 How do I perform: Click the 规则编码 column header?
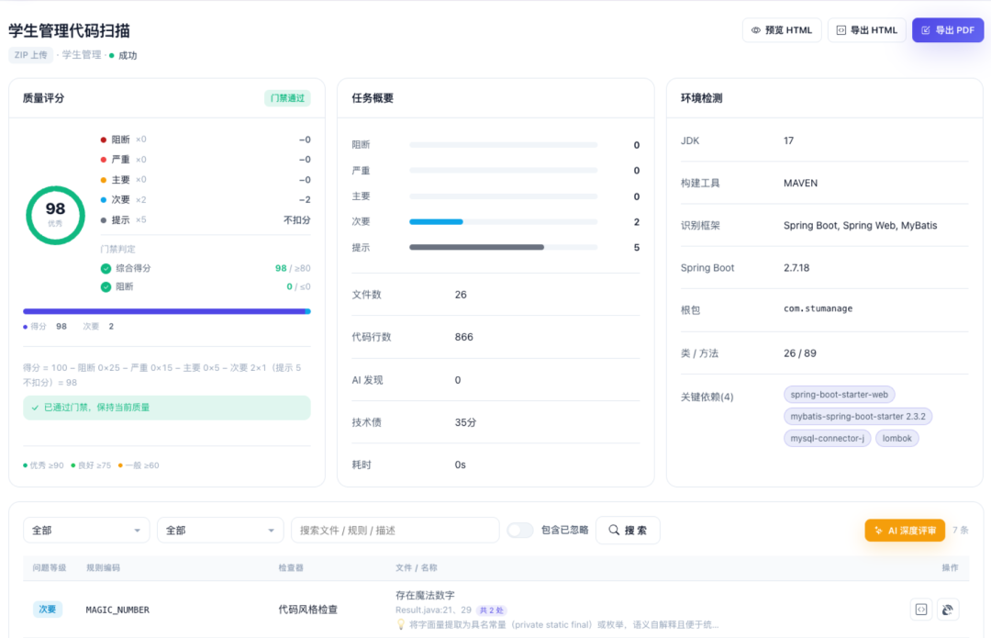[103, 568]
